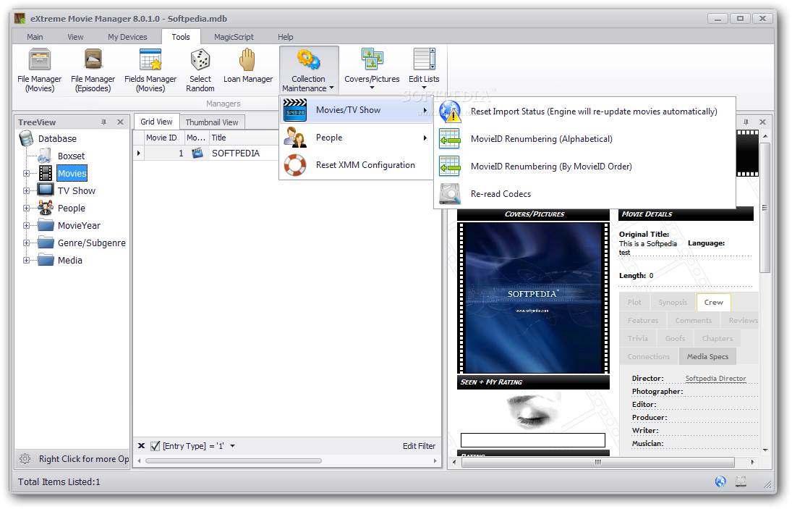Select the Movies tree node
Image resolution: width=792 pixels, height=509 pixels.
(72, 173)
